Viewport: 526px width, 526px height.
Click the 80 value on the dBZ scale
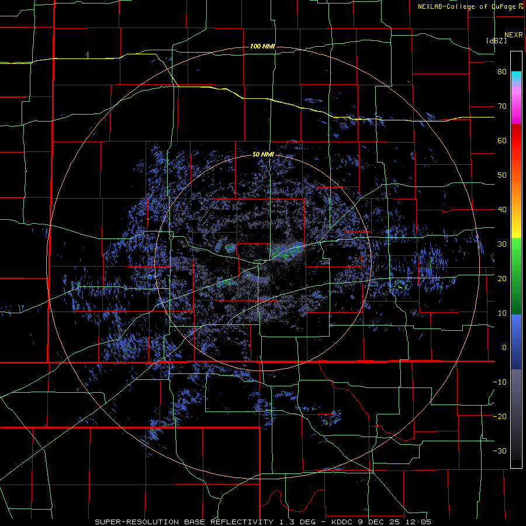click(x=502, y=72)
